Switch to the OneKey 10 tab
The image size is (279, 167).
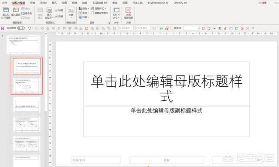(x=180, y=3)
